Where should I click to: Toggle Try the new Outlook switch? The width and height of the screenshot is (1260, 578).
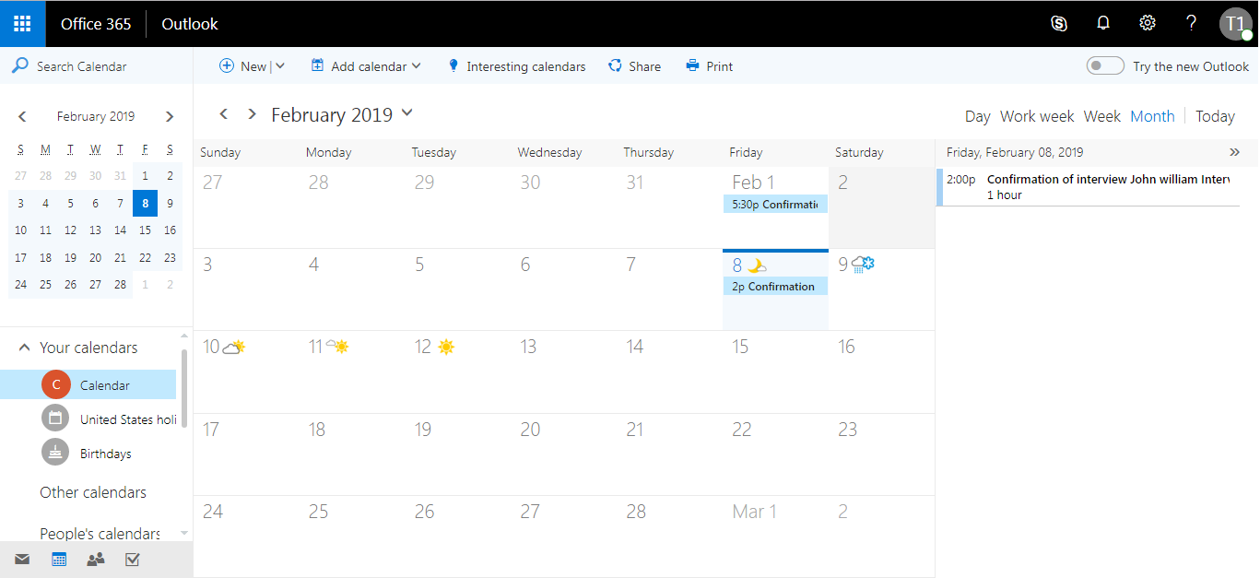[1105, 65]
